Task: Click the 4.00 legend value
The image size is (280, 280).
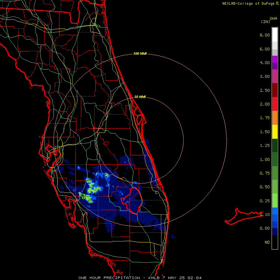Action: tap(265, 63)
